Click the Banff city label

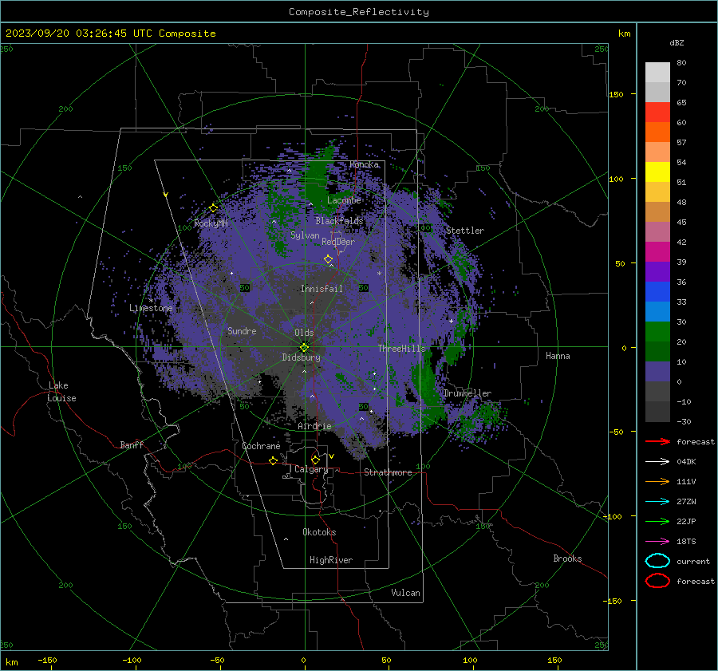point(132,444)
